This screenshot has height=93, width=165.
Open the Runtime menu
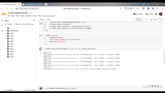(x=28, y=16)
